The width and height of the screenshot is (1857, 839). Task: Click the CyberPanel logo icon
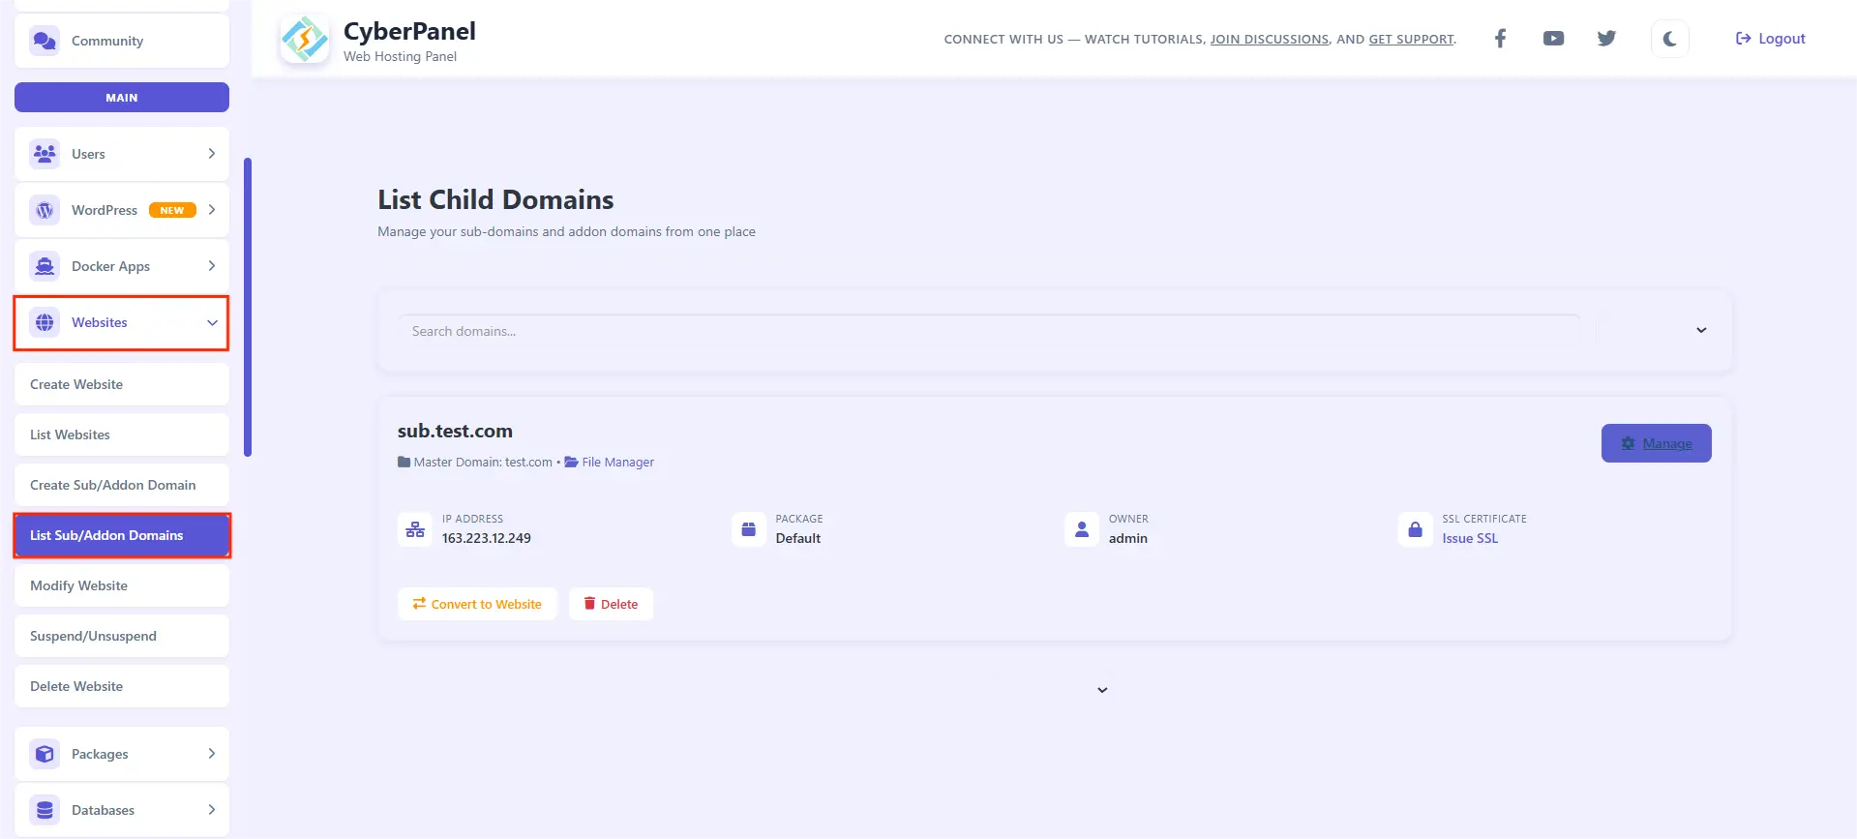point(305,40)
